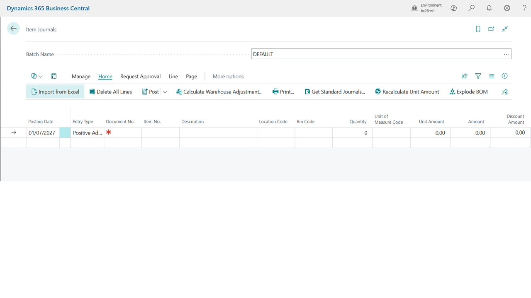Open the Copilot icon in the header
Image resolution: width=531 pixels, height=298 pixels.
tap(454, 8)
